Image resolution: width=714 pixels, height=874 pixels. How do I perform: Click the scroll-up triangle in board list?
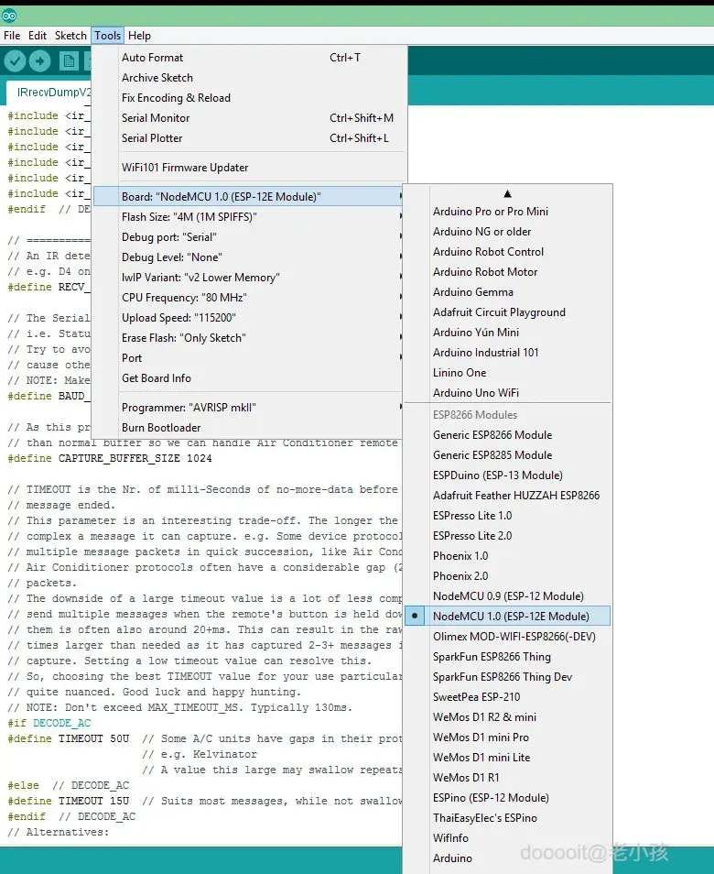point(507,194)
